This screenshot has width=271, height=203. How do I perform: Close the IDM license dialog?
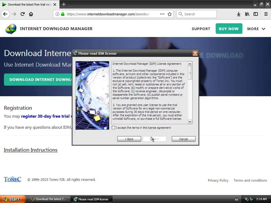point(195,53)
